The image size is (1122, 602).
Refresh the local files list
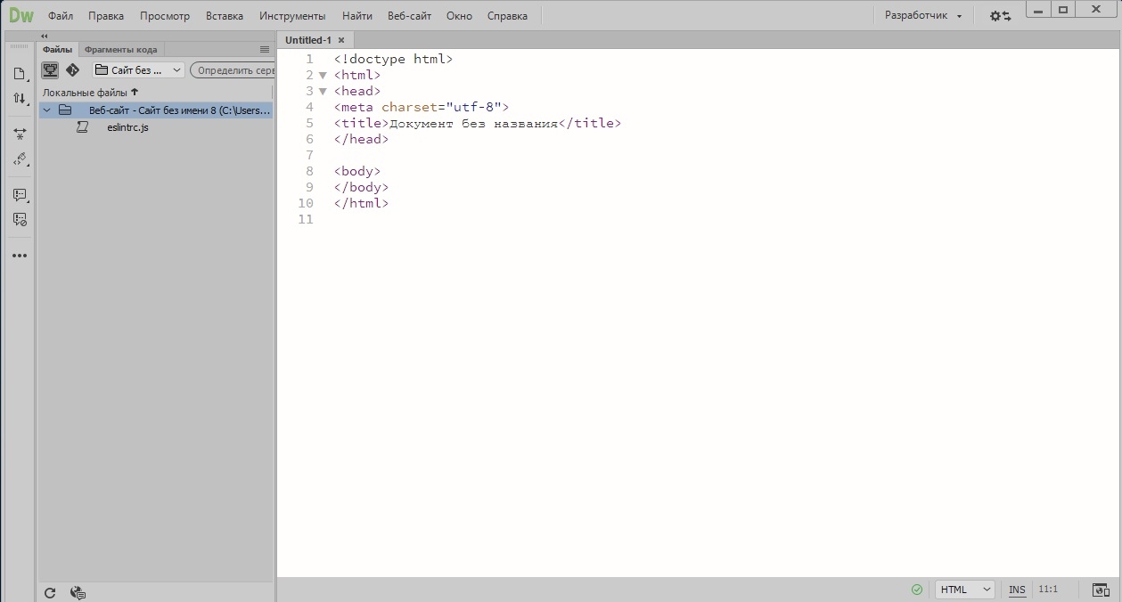tap(51, 592)
